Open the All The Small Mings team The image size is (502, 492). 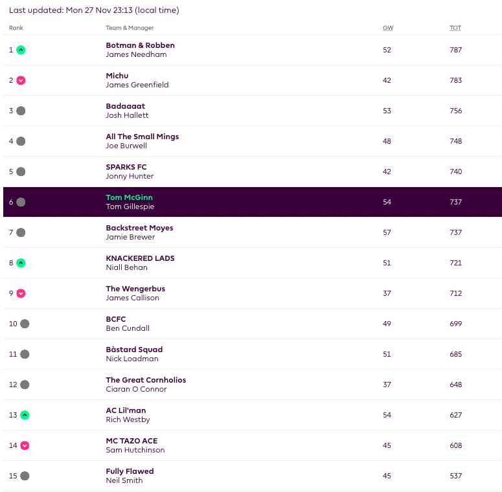pos(142,137)
